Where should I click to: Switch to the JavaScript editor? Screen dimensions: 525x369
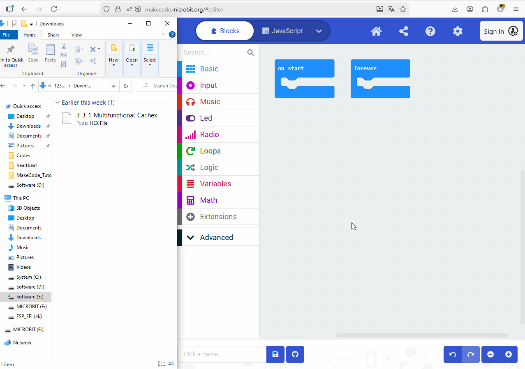(x=283, y=31)
